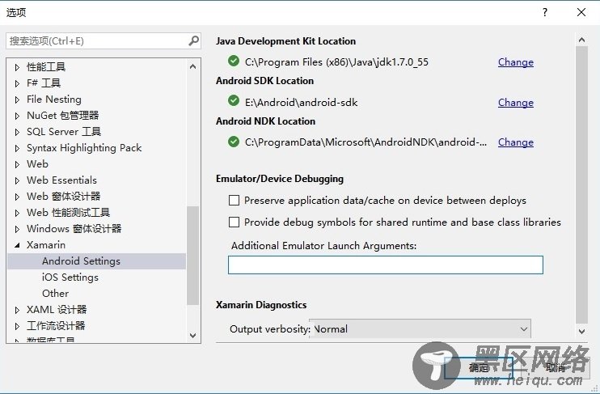Close the 选项 dialog
The width and height of the screenshot is (600, 394).
(x=581, y=12)
